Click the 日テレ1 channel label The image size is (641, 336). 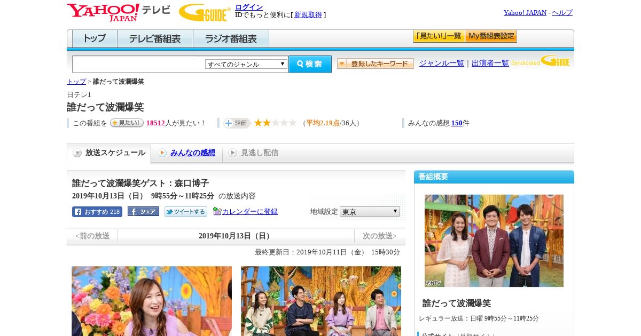click(79, 95)
